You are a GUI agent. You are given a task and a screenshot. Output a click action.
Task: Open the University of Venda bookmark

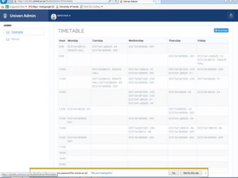click(x=67, y=7)
